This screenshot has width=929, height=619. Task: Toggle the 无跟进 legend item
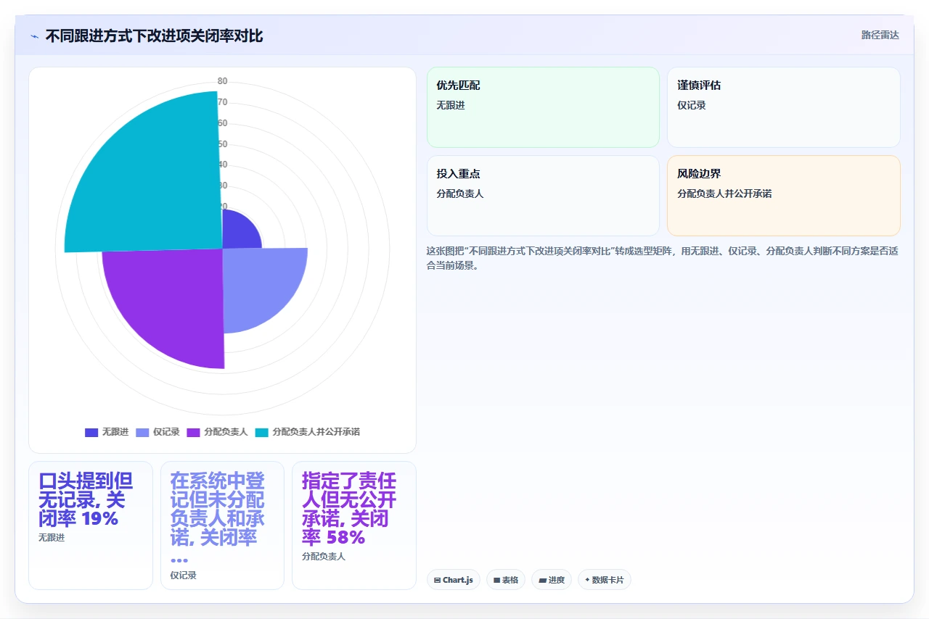(x=107, y=432)
